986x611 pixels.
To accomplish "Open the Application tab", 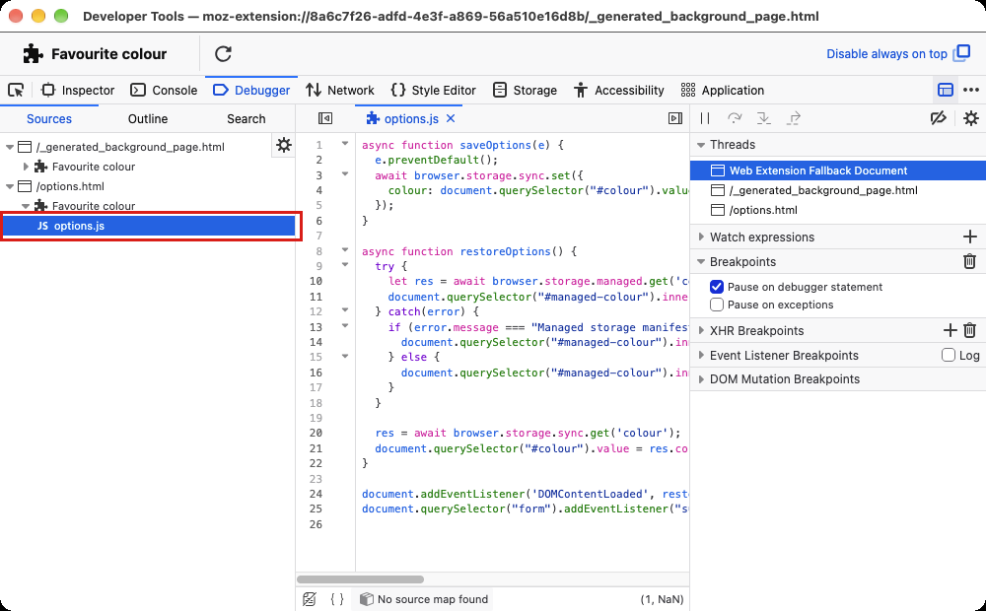I will pos(722,90).
